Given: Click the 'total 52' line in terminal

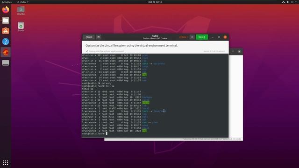Looking at the screenshot, I should pyautogui.click(x=88, y=89).
